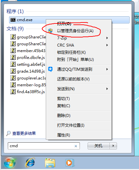Open Internet Explorer from the taskbar
This screenshot has height=170, width=139.
[30, 163]
